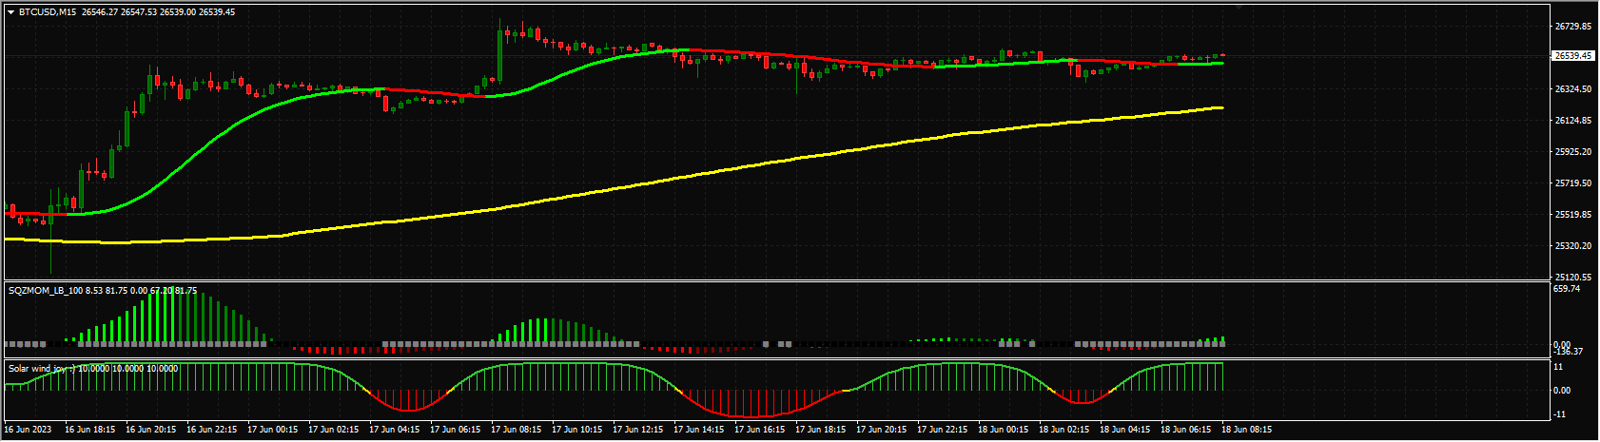
Task: Click the 17 Jun 22:15 time label
Action: pos(945,430)
